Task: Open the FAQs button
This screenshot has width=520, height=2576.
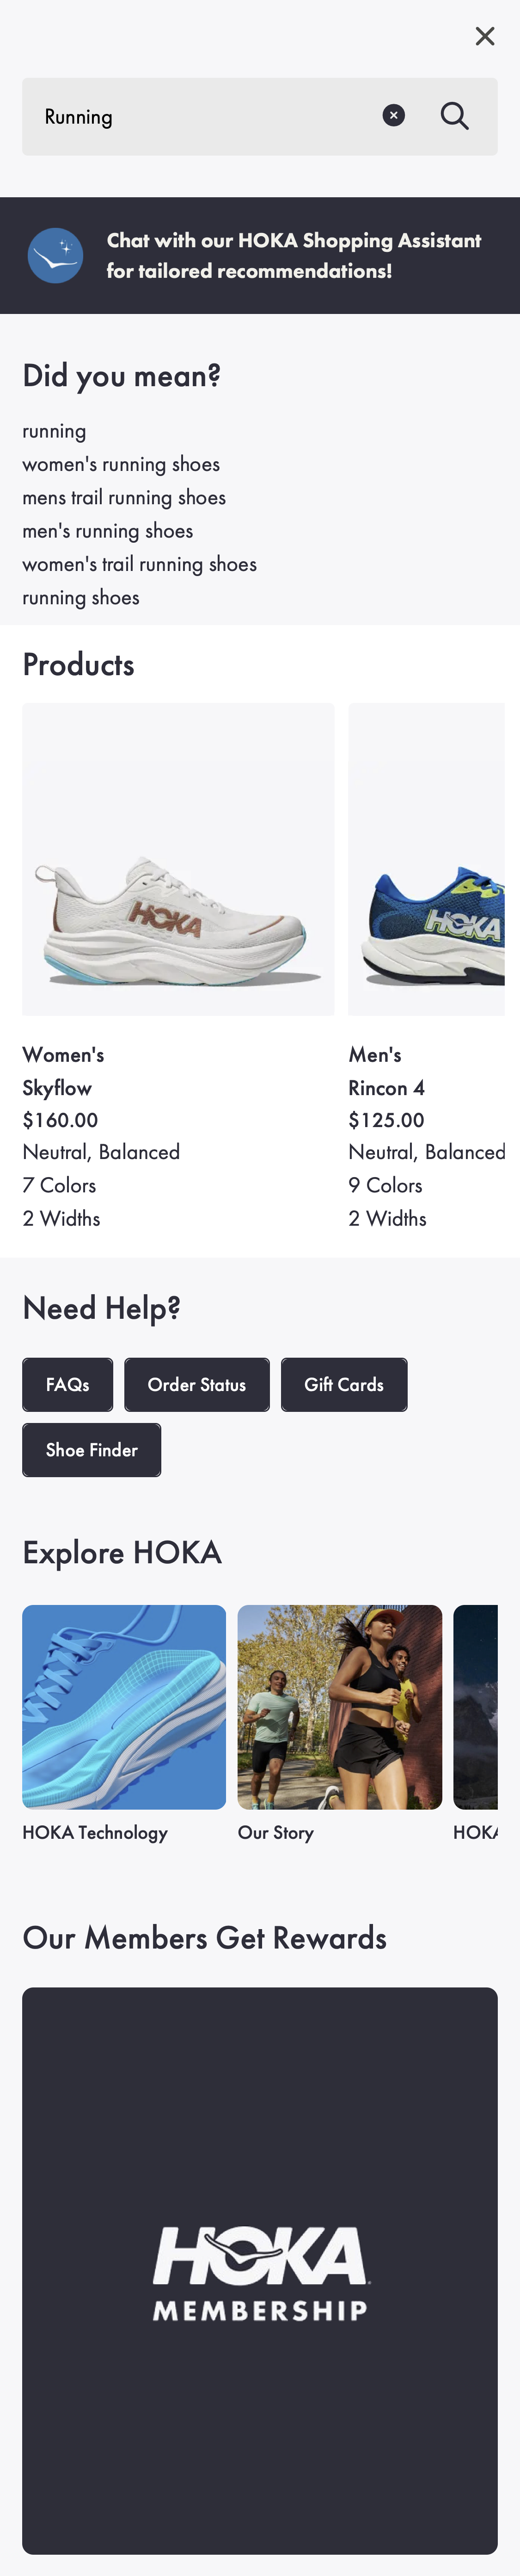Action: click(x=67, y=1385)
